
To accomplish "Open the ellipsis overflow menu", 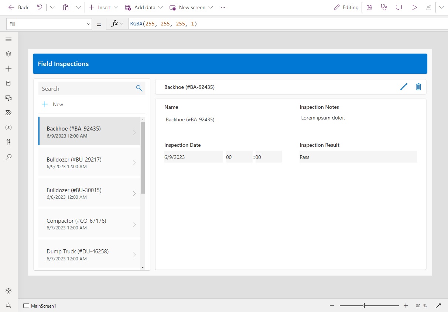I will coord(223,7).
